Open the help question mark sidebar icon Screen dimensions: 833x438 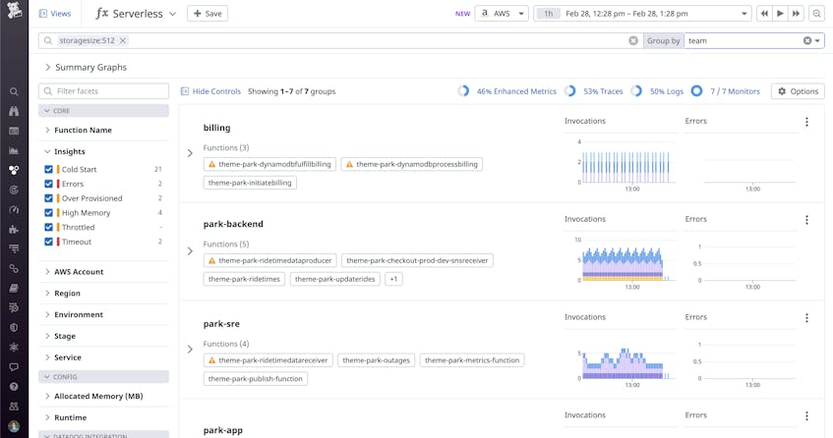click(x=14, y=387)
